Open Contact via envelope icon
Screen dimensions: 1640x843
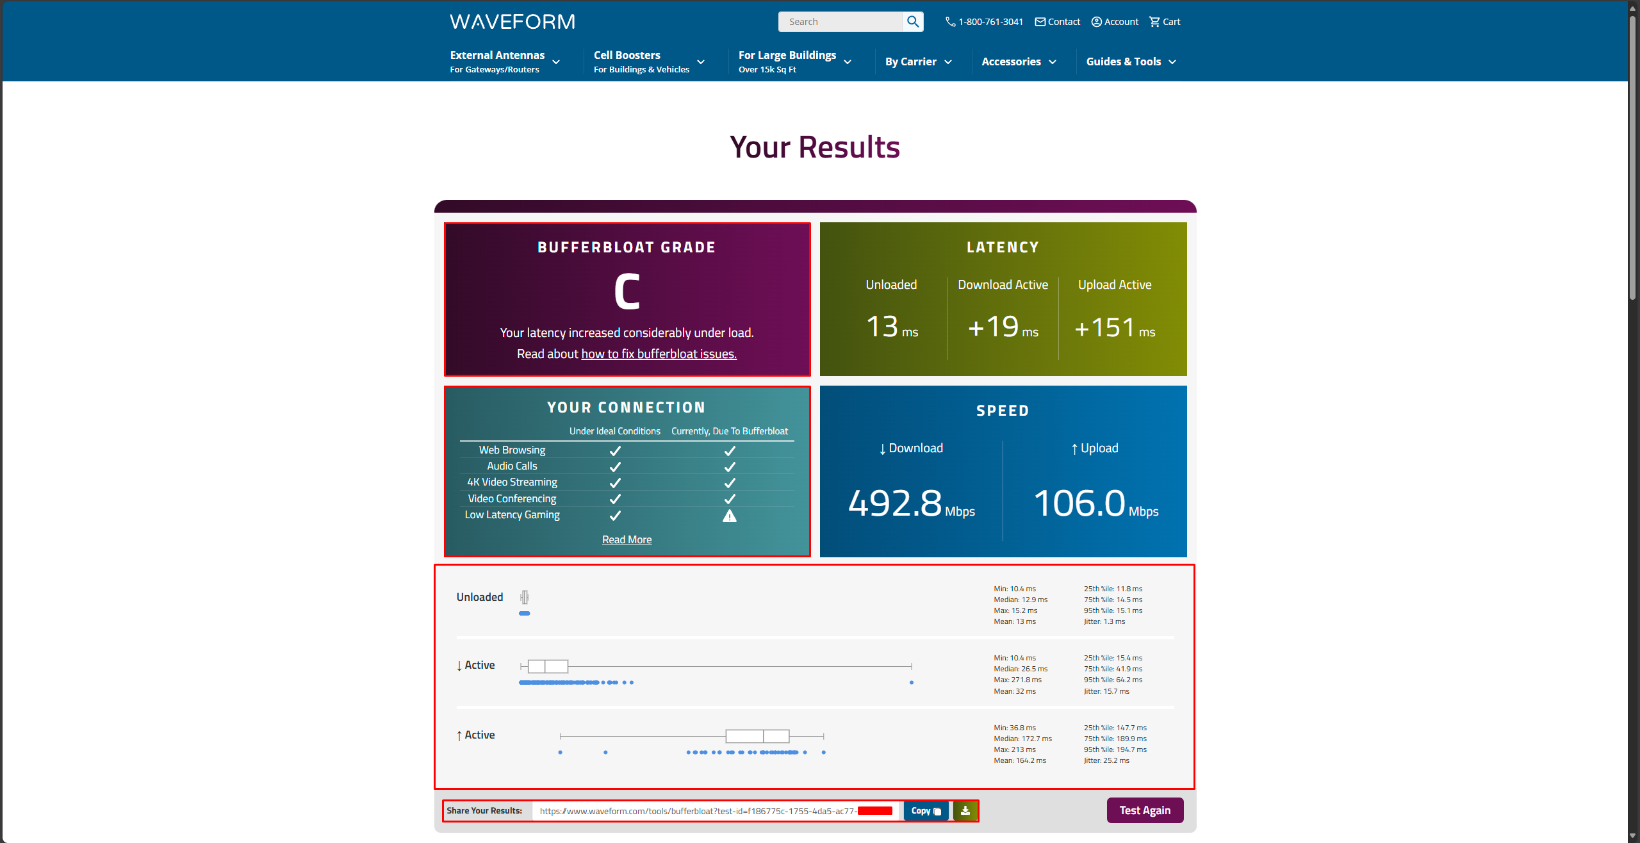[x=1040, y=22]
